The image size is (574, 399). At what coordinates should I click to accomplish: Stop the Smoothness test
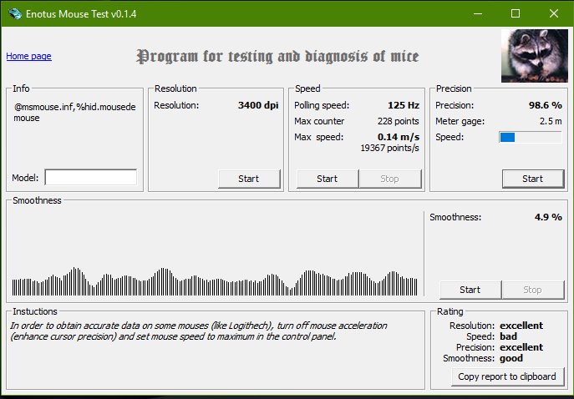[532, 290]
